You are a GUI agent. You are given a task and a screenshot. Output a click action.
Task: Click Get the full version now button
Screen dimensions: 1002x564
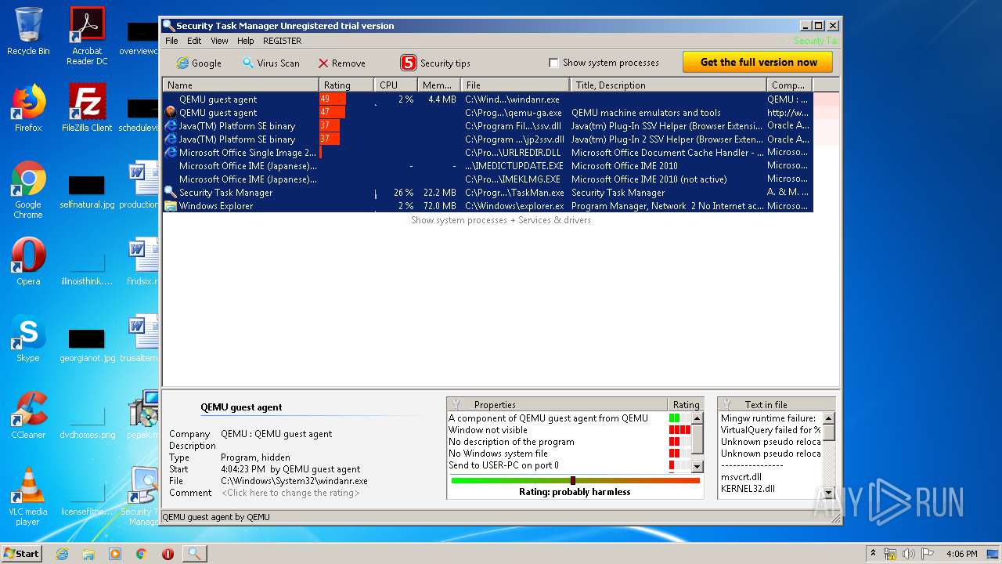758,62
